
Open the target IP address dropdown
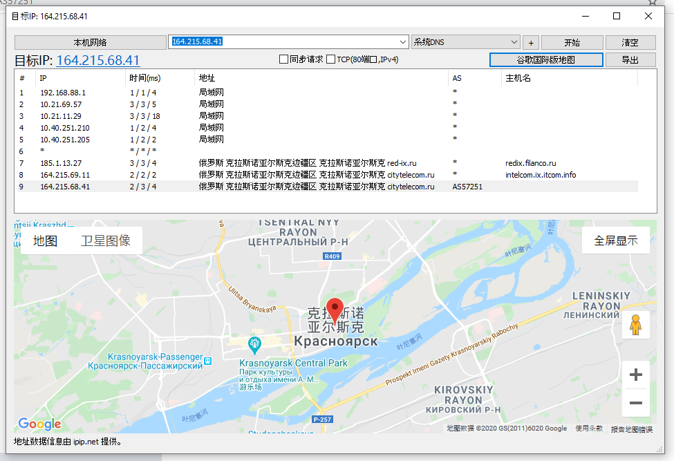pos(403,42)
